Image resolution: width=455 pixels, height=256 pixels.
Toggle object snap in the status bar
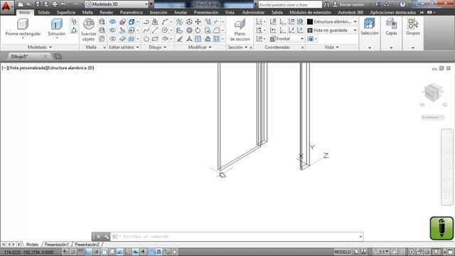pos(105,252)
